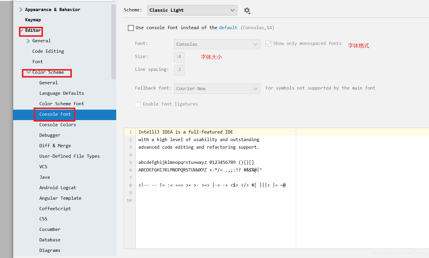This screenshot has height=258, width=429.
Task: Open Color Scheme Font settings
Action: [x=62, y=104]
